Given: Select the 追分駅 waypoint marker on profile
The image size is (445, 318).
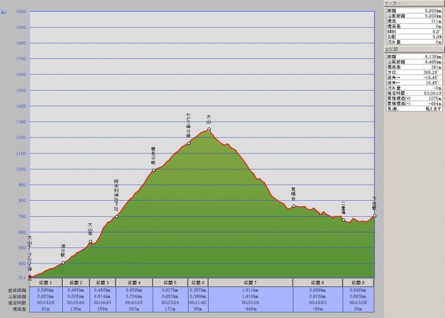Looking at the screenshot, I should (x=63, y=262).
